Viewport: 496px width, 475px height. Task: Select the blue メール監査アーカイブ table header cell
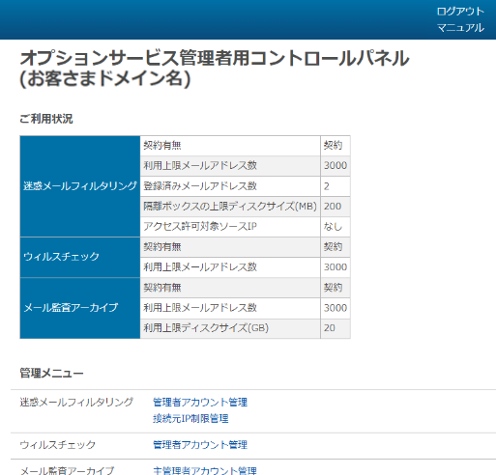click(x=80, y=308)
